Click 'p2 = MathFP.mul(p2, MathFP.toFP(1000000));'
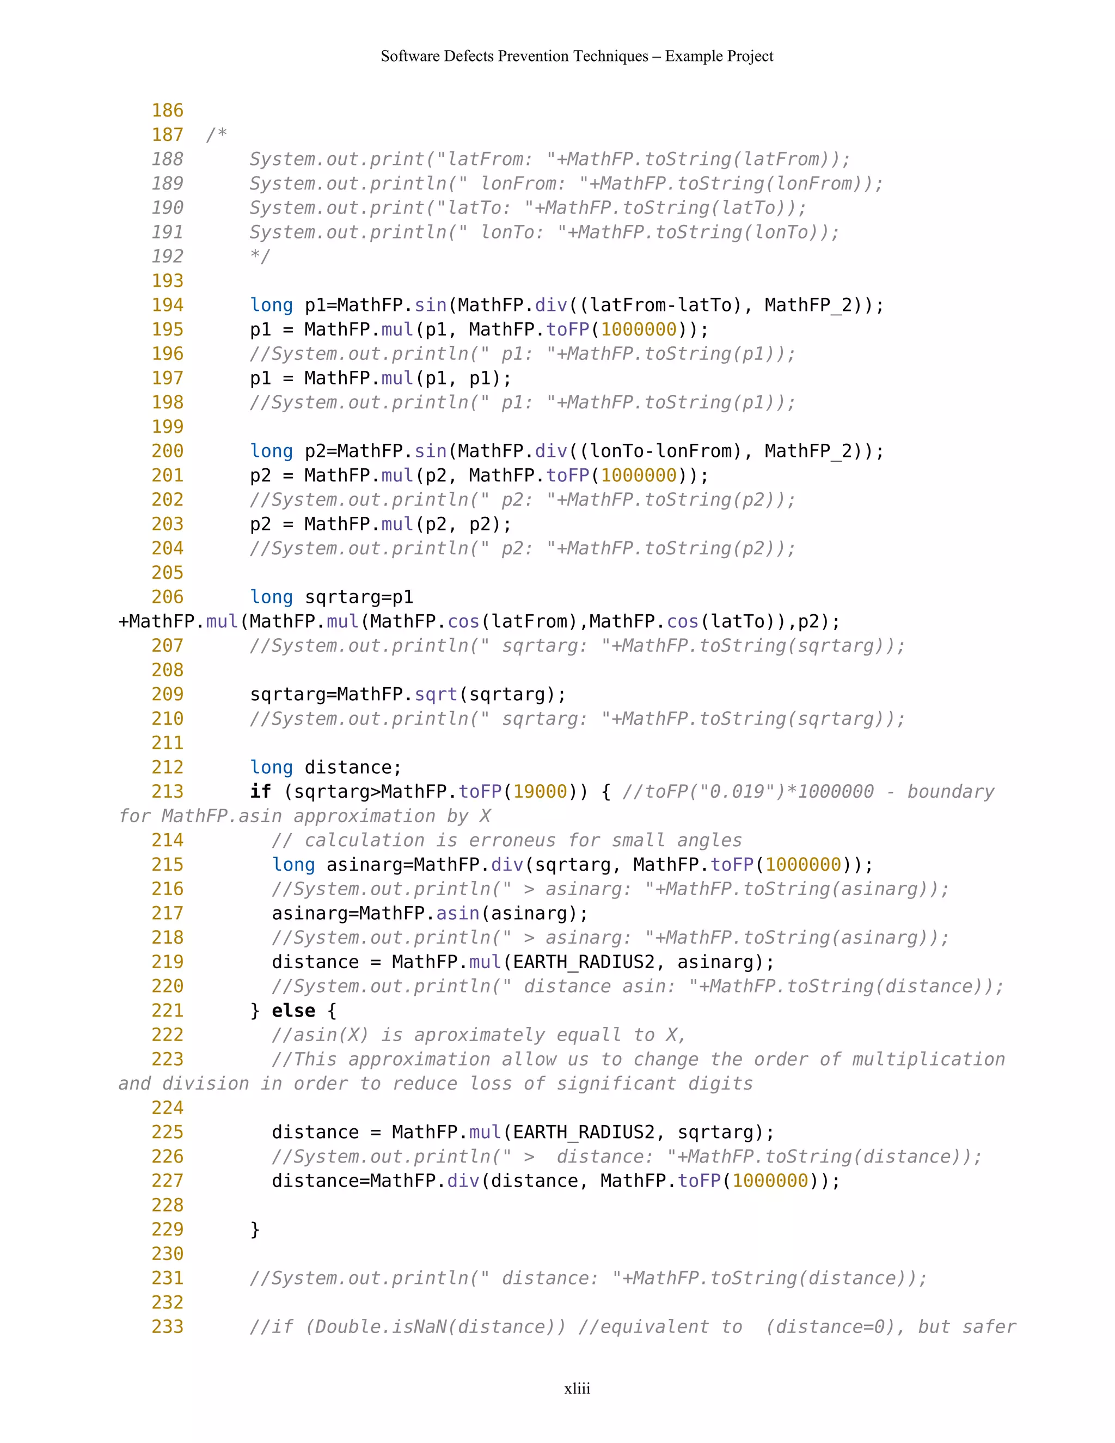The height and width of the screenshot is (1443, 1115). [479, 476]
